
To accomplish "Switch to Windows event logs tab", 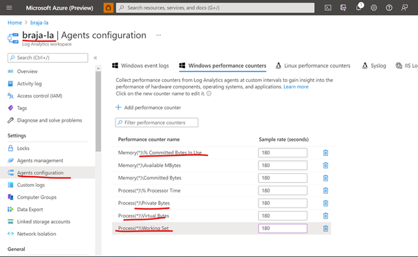I will 140,66.
